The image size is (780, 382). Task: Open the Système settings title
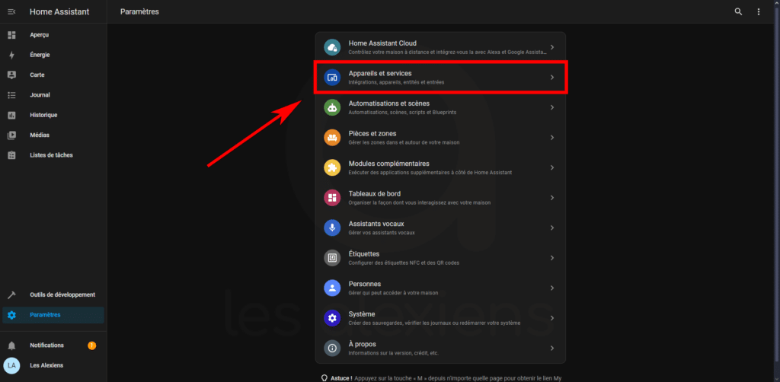(x=362, y=314)
